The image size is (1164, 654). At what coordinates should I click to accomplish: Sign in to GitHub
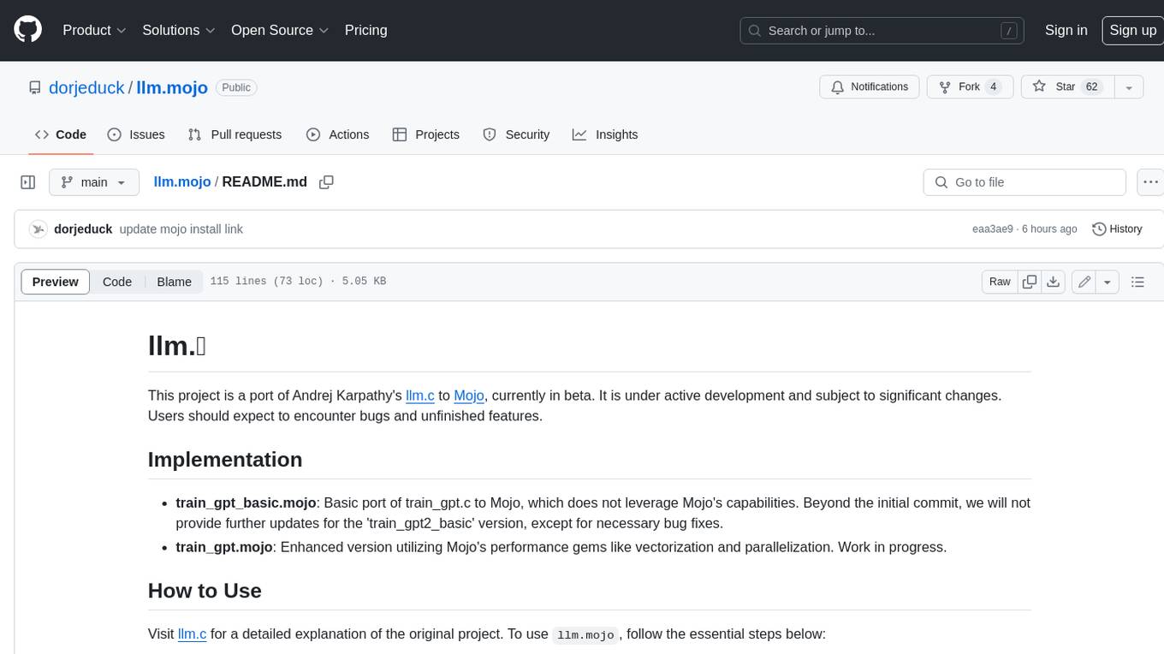(1066, 30)
